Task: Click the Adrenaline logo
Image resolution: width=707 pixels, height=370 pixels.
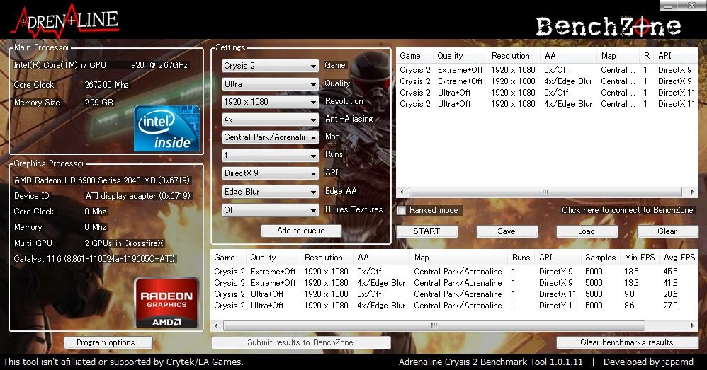Action: coord(65,21)
